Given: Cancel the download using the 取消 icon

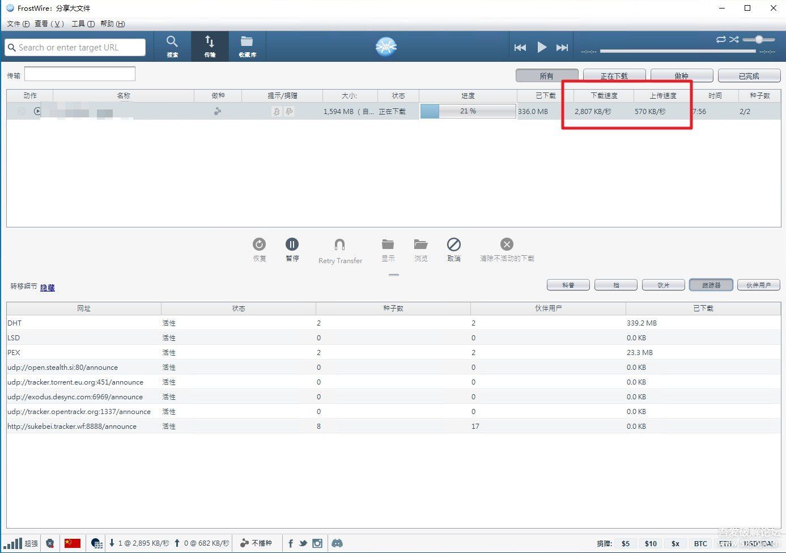Looking at the screenshot, I should 454,249.
